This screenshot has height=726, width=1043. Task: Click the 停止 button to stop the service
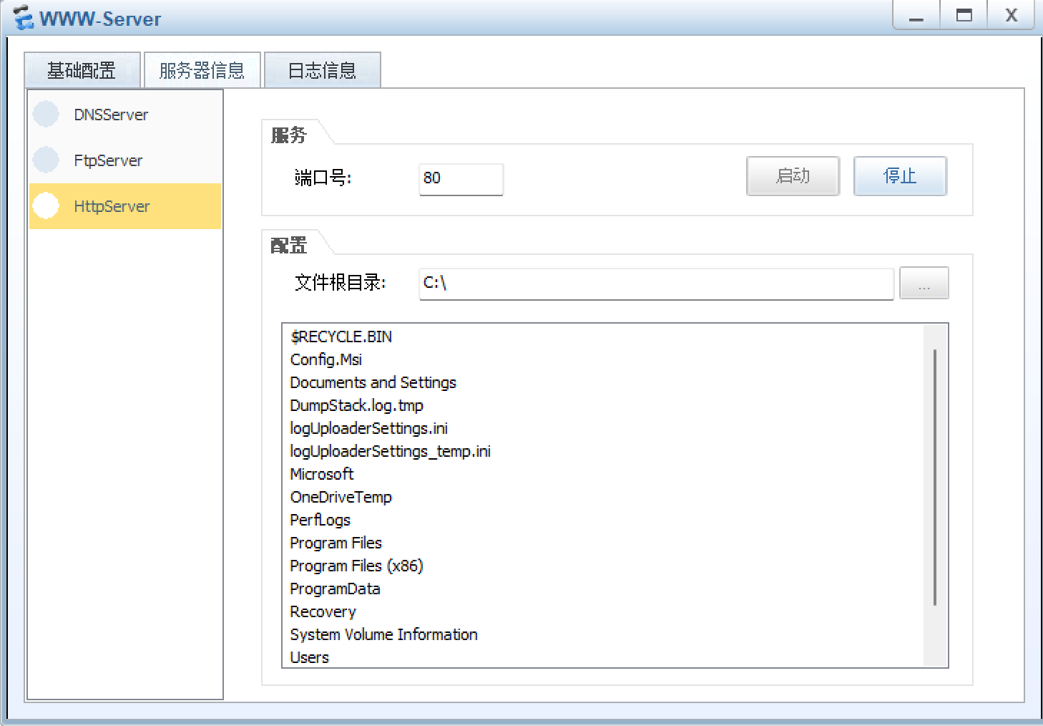tap(899, 176)
